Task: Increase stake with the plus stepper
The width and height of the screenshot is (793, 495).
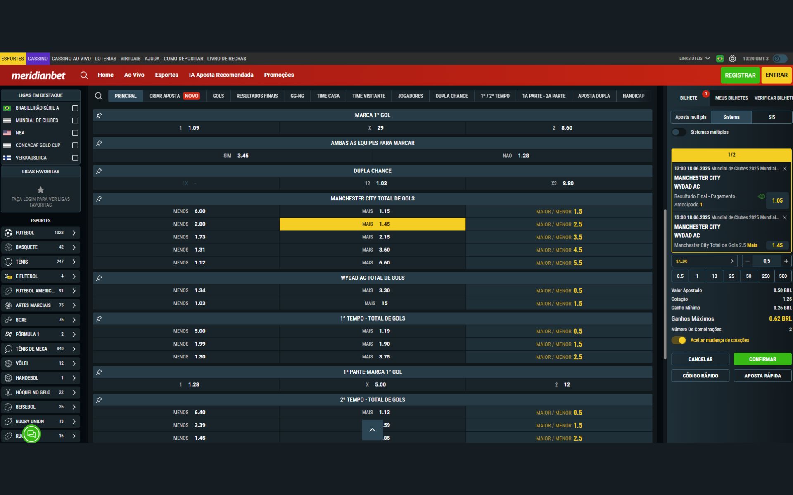Action: (x=786, y=261)
